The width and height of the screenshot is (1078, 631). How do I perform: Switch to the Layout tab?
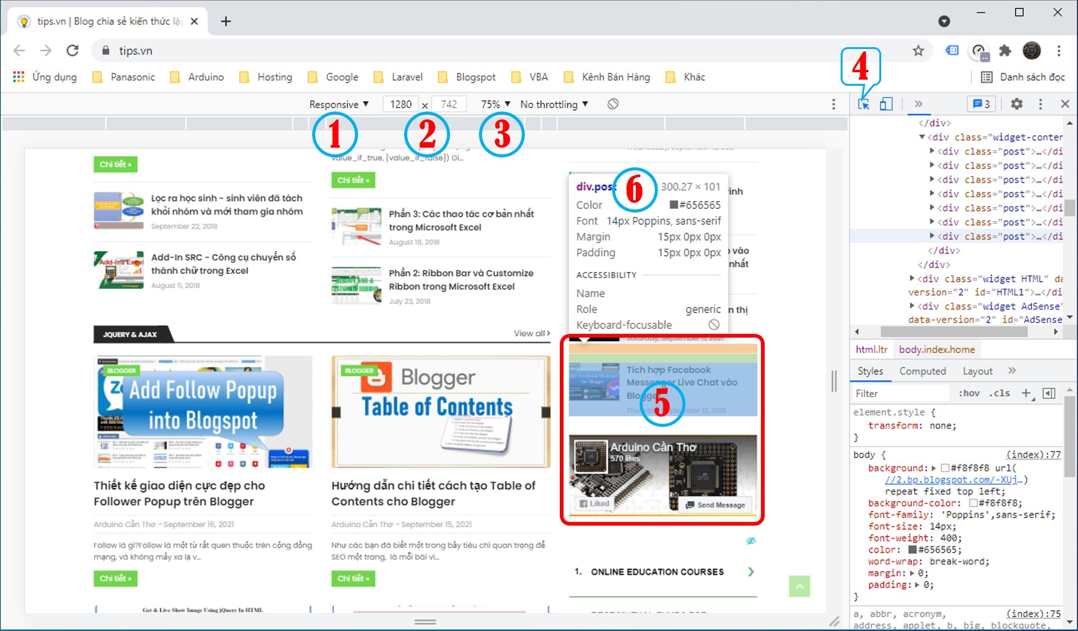point(977,371)
